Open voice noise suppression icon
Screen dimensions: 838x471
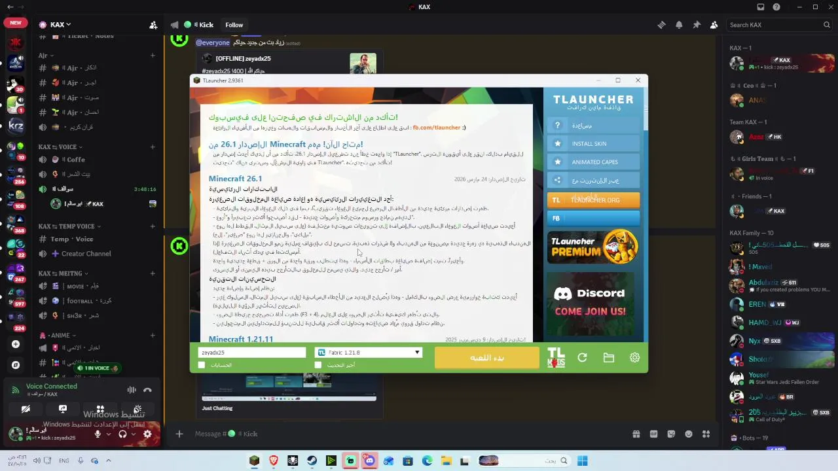pos(132,390)
